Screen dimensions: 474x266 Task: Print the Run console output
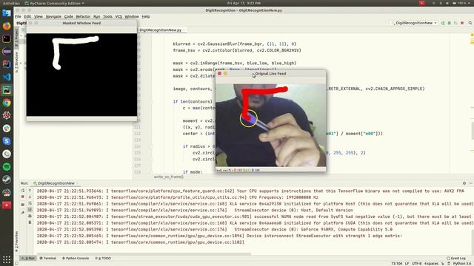pyautogui.click(x=30, y=216)
